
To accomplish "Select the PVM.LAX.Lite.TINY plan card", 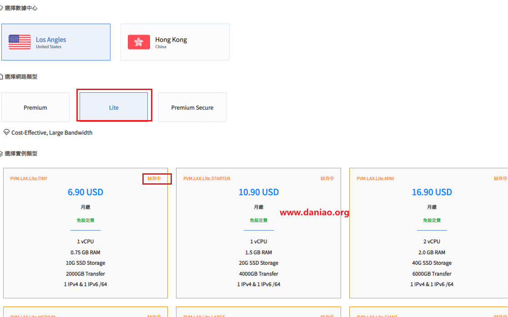I will pyautogui.click(x=86, y=233).
